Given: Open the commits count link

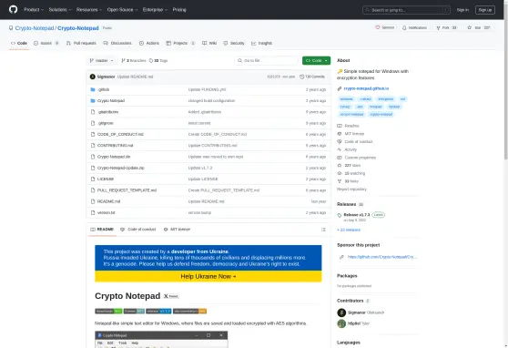Looking at the screenshot, I should tap(312, 77).
